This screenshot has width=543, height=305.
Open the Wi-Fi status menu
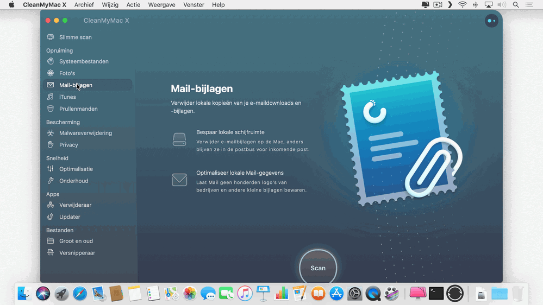[x=463, y=5]
